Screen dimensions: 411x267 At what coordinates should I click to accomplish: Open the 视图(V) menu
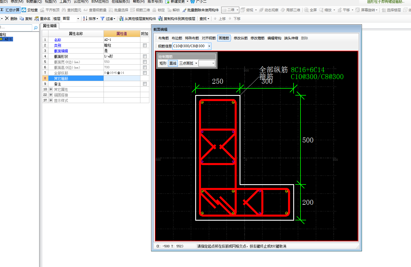pos(50,1)
